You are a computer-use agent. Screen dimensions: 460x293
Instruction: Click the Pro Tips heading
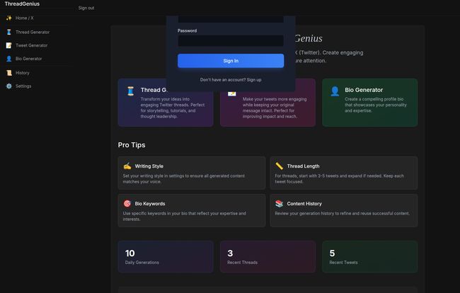tap(132, 145)
